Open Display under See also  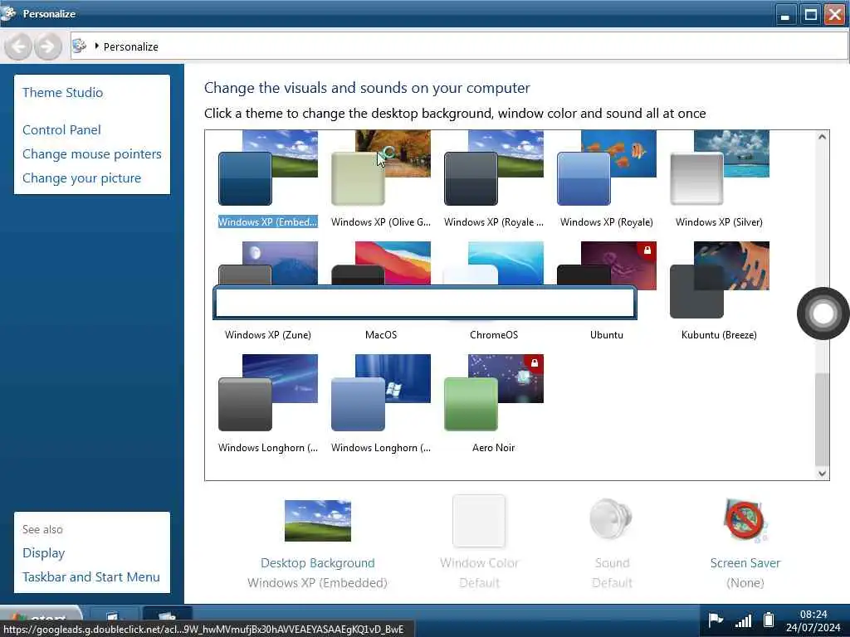[43, 553]
